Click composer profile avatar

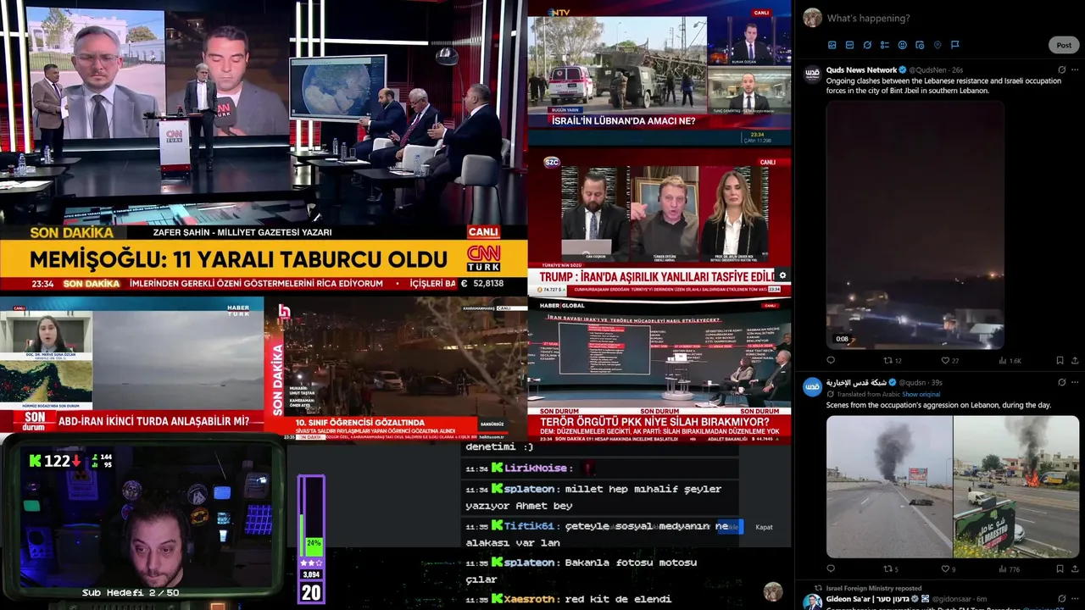(812, 18)
